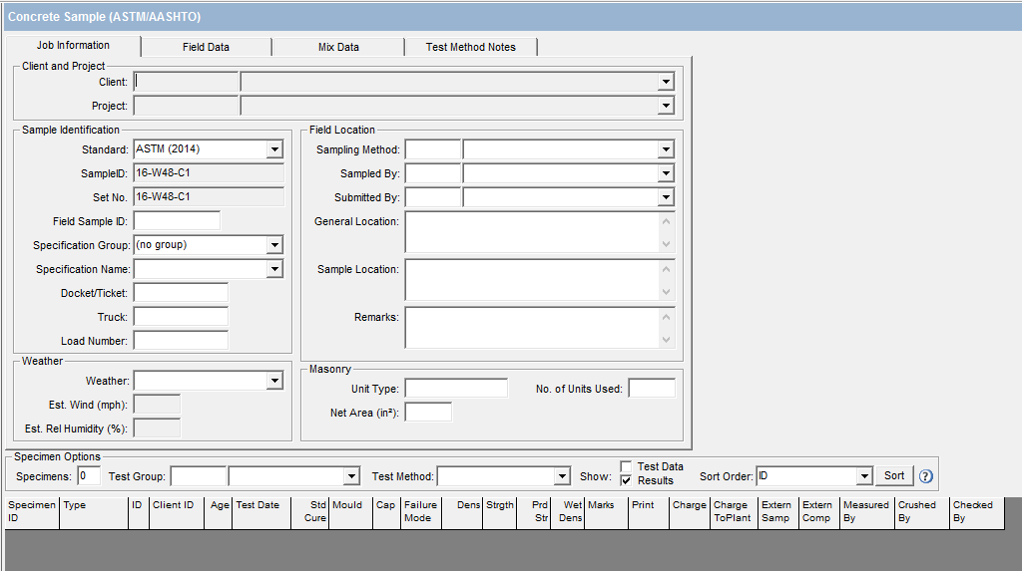Expand the Specification Group dropdown

(x=274, y=245)
